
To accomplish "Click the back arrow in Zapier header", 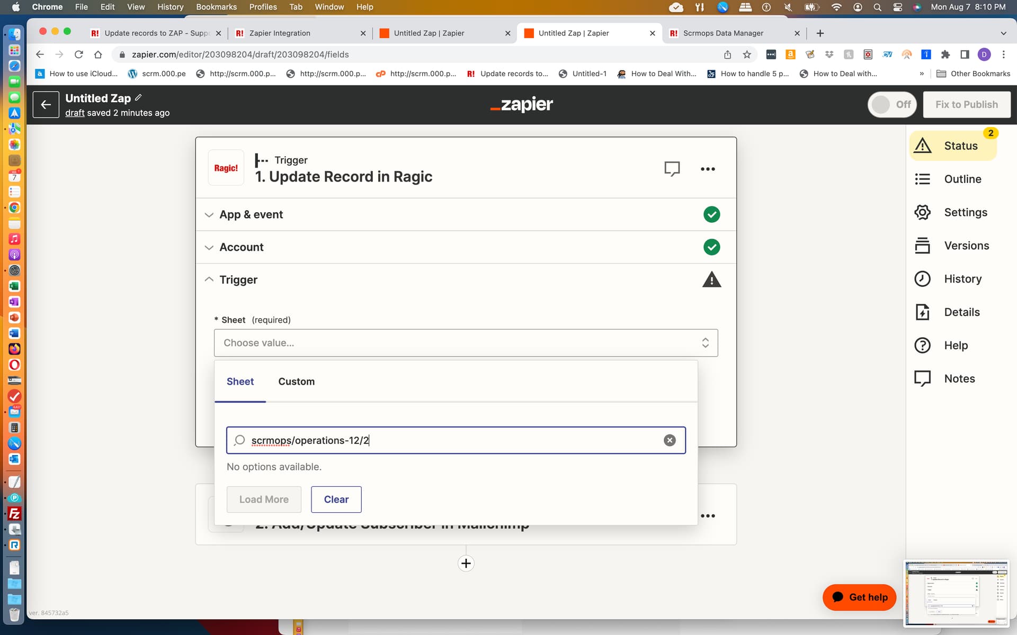I will [46, 105].
